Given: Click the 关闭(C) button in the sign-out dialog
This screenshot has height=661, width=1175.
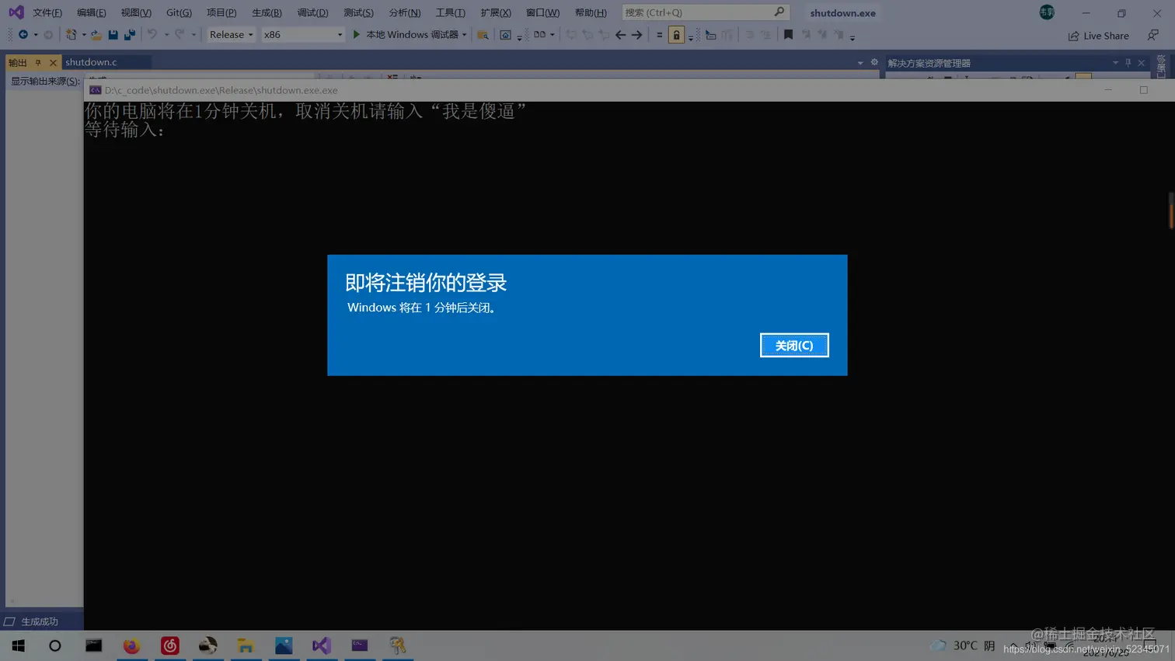Looking at the screenshot, I should pos(794,346).
